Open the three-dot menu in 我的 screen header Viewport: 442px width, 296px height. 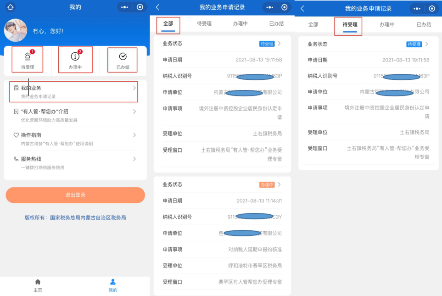point(124,7)
